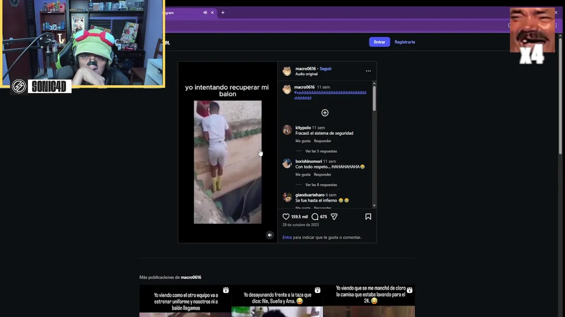Open borishinomori's profile avatar
565x317 pixels.
pyautogui.click(x=287, y=164)
